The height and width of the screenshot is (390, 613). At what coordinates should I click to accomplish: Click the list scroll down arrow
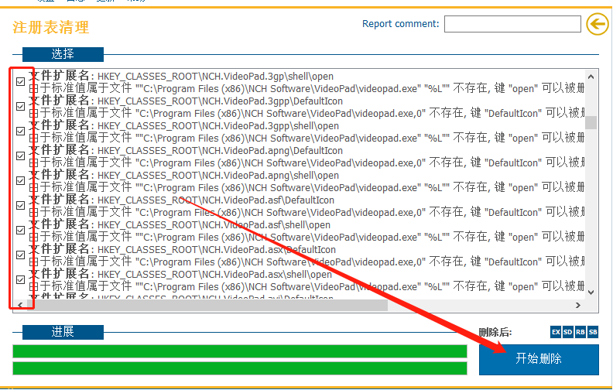click(591, 292)
